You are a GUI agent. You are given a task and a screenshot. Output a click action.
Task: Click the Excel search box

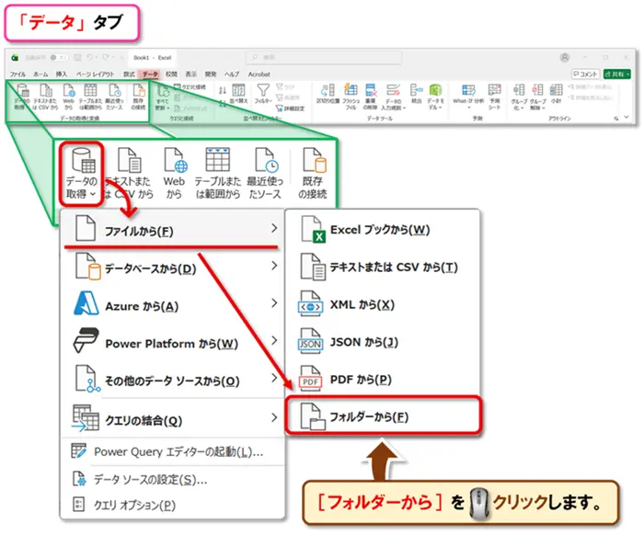[324, 57]
